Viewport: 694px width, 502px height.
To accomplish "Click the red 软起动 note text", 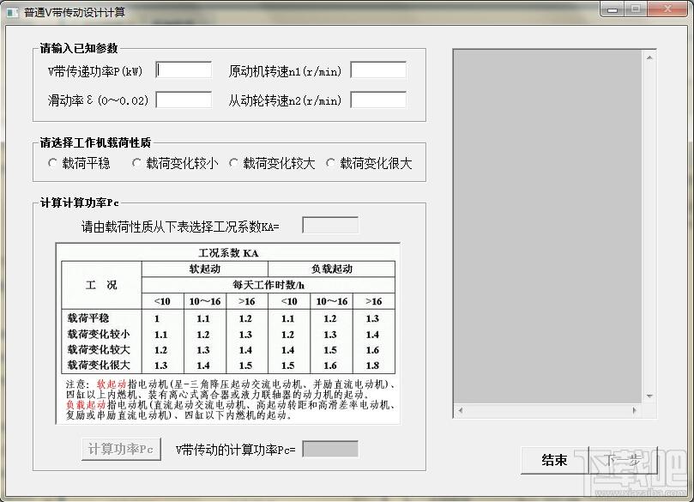I will (112, 384).
